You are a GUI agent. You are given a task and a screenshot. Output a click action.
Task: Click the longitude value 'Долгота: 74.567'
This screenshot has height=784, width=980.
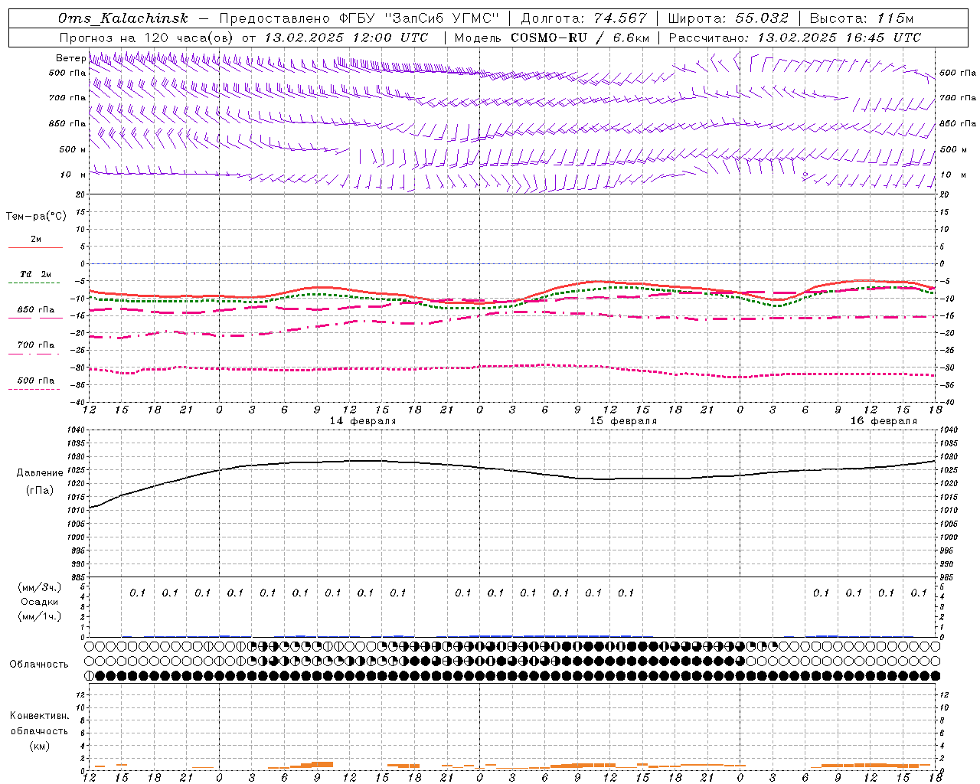583,18
